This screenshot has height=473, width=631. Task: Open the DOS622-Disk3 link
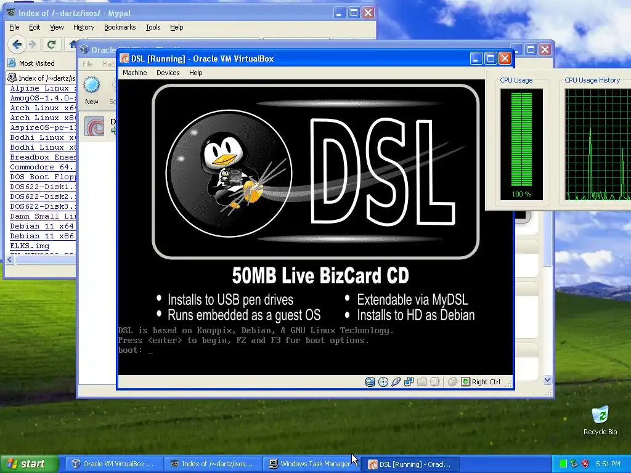point(43,206)
